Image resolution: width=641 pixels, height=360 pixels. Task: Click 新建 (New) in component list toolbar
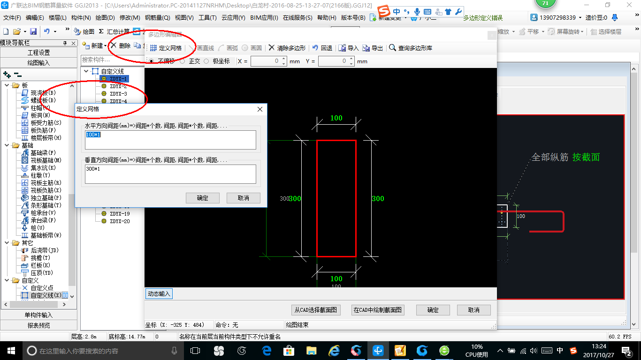93,45
